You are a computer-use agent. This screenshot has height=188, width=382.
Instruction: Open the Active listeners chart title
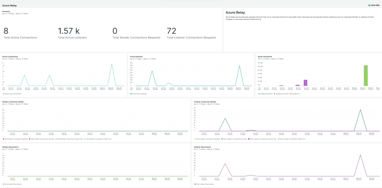pyautogui.click(x=137, y=57)
